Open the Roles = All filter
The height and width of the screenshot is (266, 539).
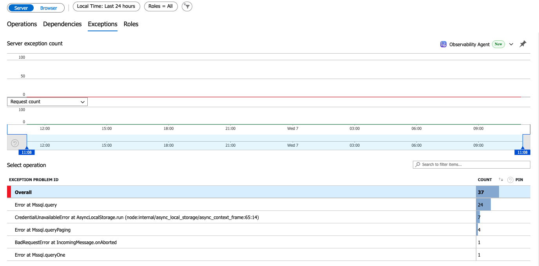[161, 6]
